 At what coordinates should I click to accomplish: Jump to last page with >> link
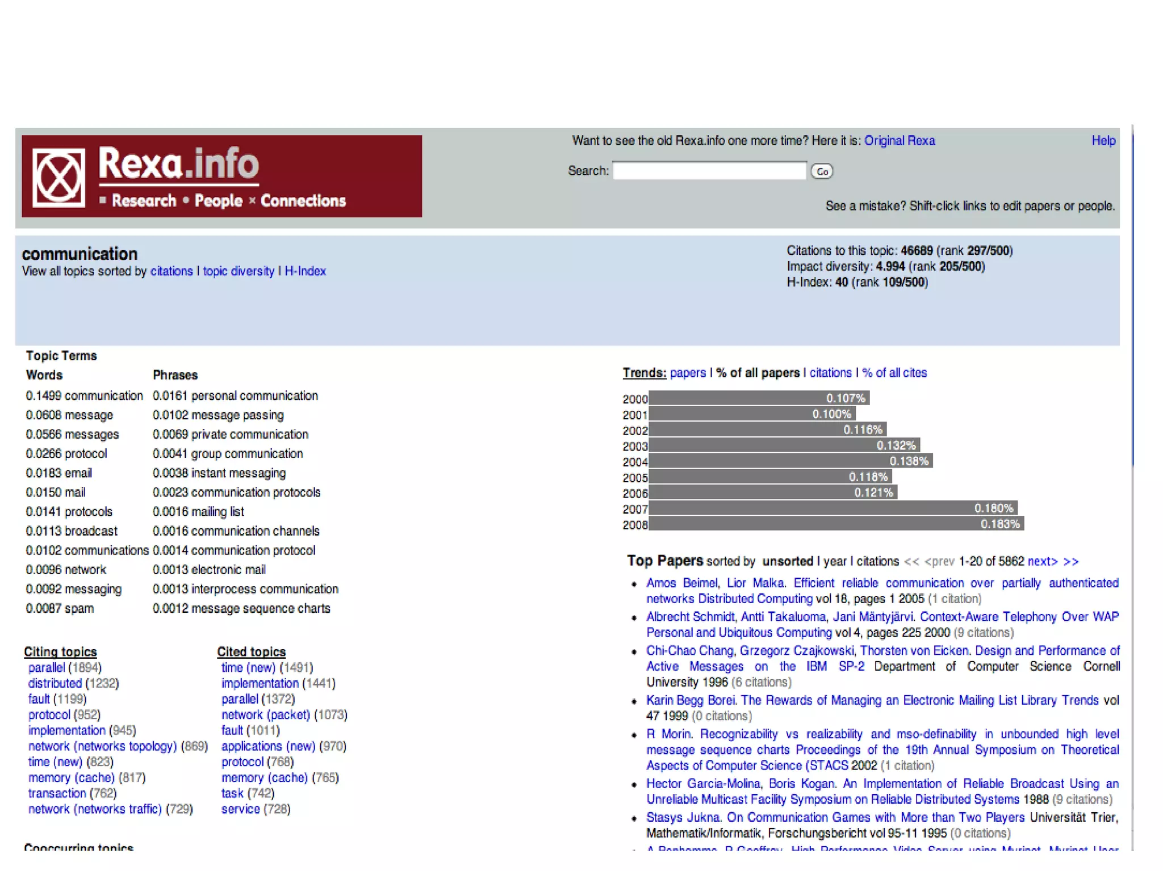(x=1070, y=561)
